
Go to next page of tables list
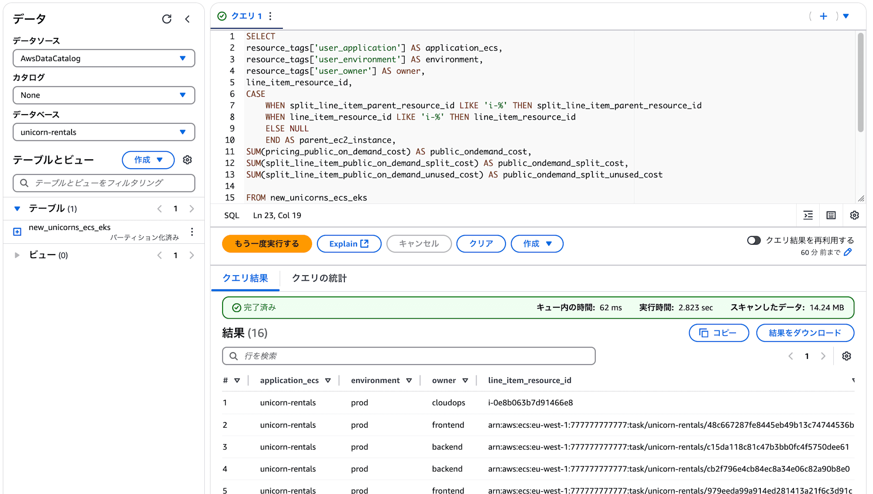[x=192, y=209]
